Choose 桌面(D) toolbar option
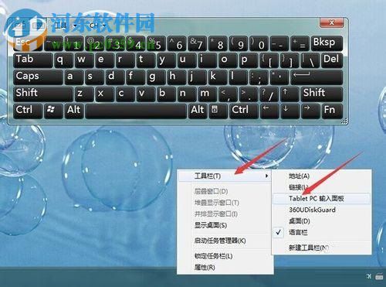Viewport: 386px width, 287px height. (322, 221)
